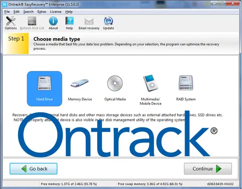The image size is (242, 189).
Task: Select Memory Device media type
Action: pos(80,88)
